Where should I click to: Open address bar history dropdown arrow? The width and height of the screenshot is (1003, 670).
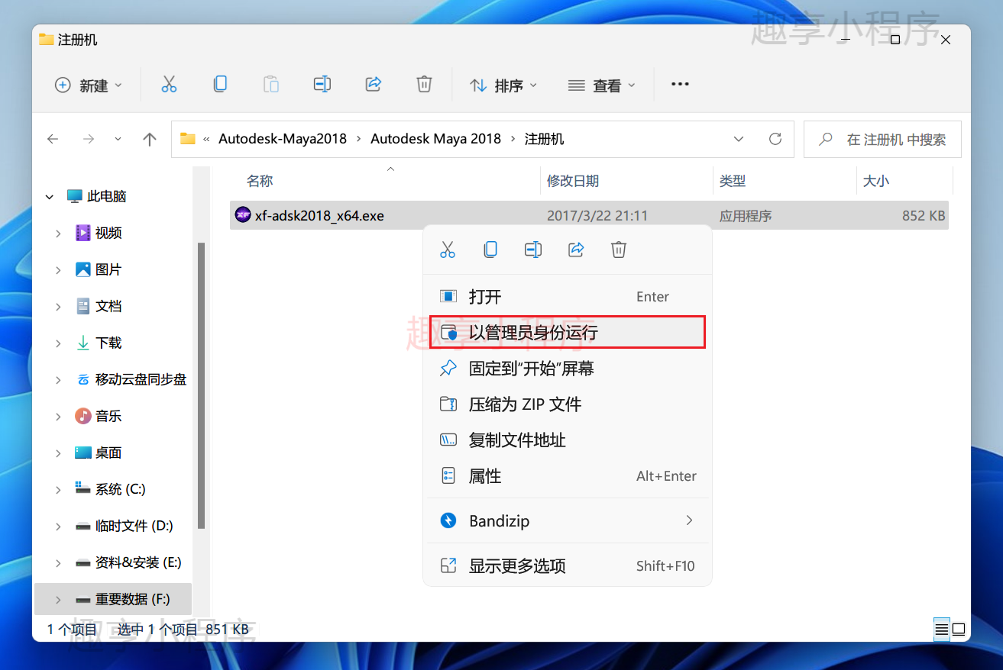click(x=739, y=139)
